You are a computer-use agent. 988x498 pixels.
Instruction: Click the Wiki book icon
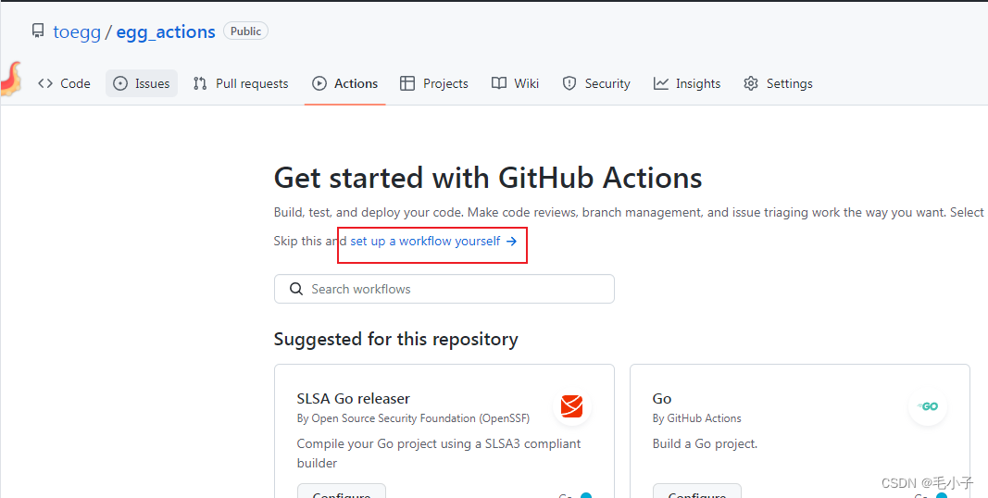(x=499, y=83)
